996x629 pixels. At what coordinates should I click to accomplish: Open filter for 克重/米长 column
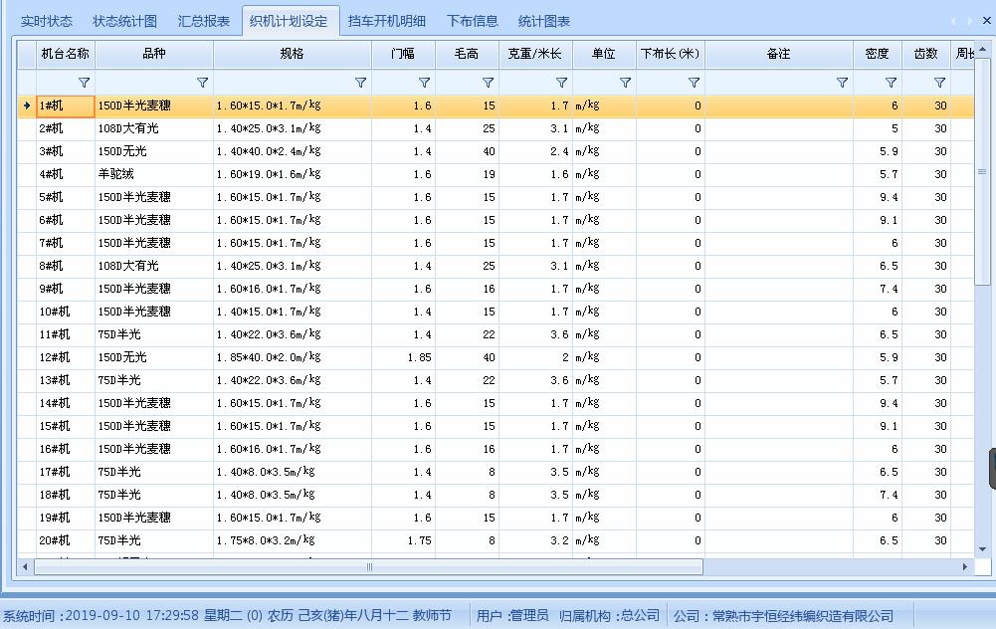561,83
